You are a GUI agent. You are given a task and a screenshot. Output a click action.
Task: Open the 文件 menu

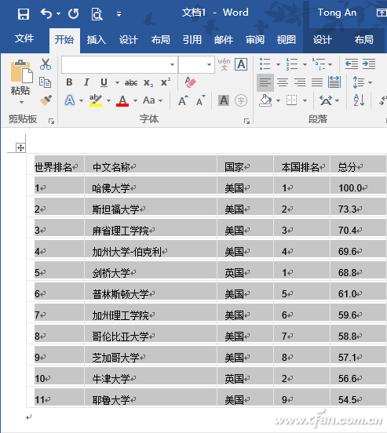(x=24, y=38)
